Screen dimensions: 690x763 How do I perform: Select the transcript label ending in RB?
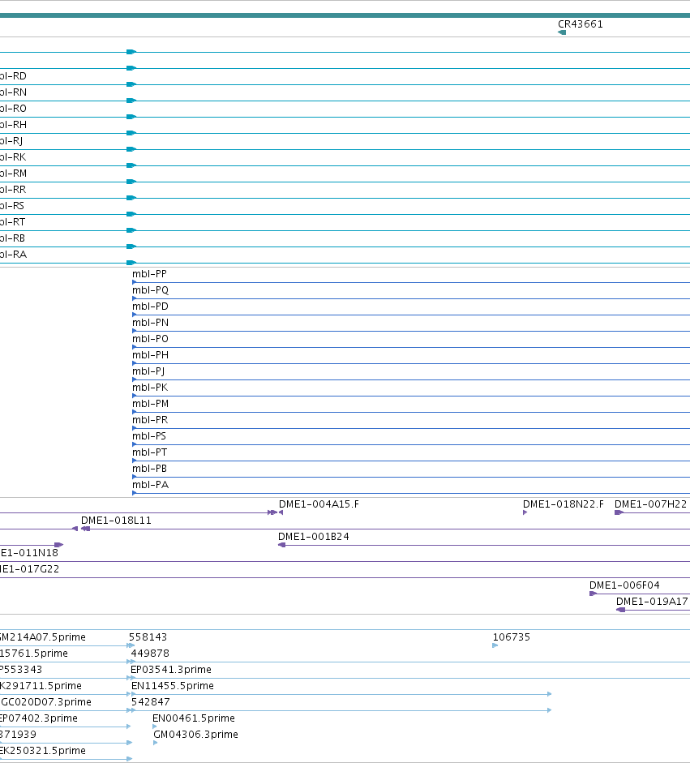(x=12, y=238)
